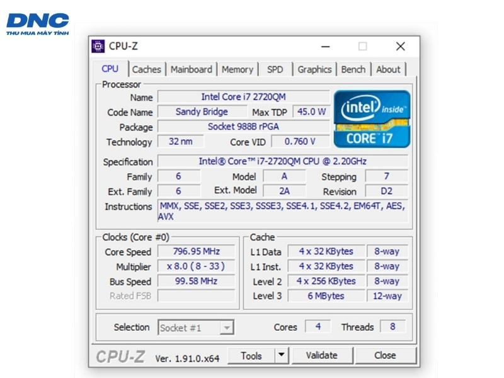
Task: Click the Level 3 cache value 6 MBytes
Action: click(326, 295)
